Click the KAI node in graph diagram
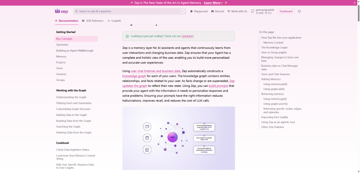The width and height of the screenshot is (360, 173). point(172,137)
